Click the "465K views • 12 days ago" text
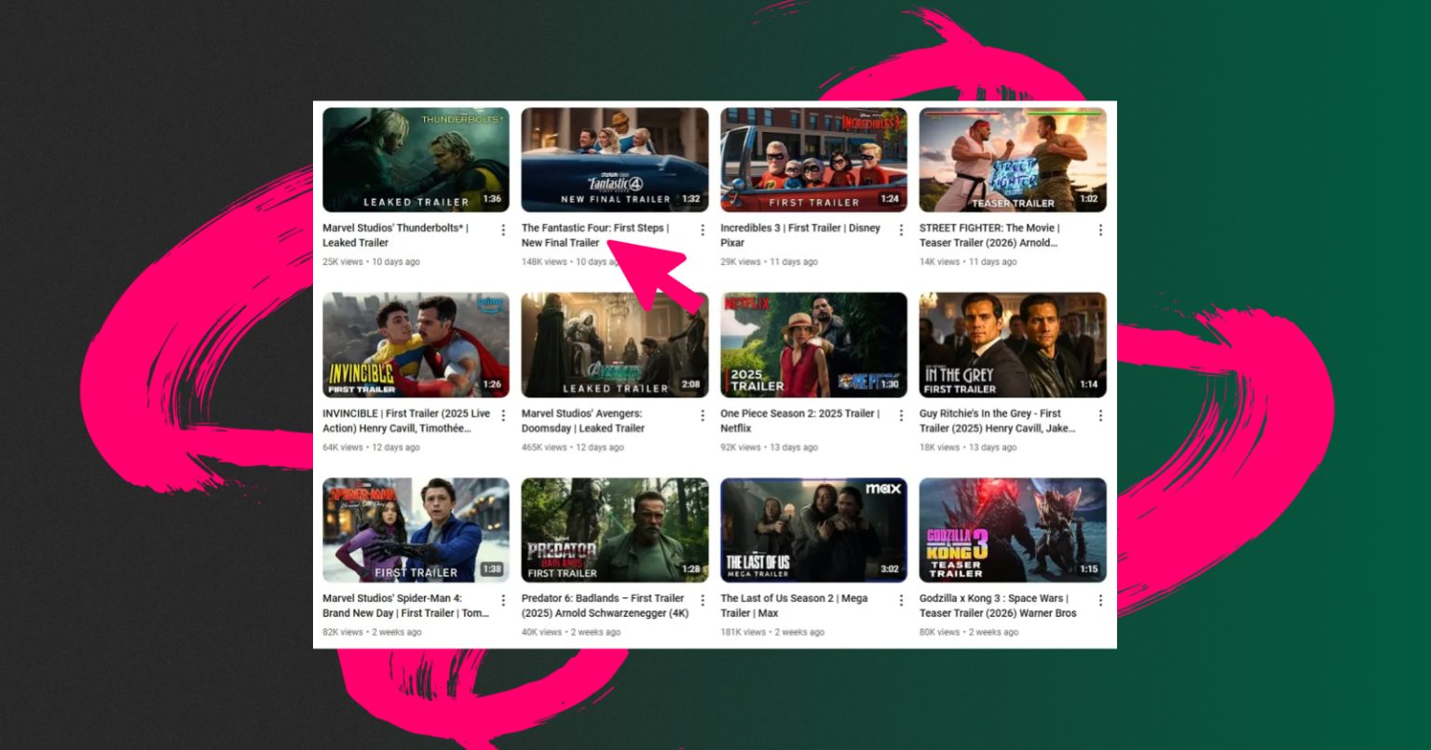The width and height of the screenshot is (1431, 750). pos(573,448)
